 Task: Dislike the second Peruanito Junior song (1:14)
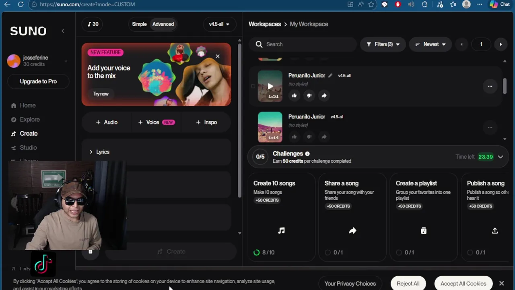coord(309,137)
